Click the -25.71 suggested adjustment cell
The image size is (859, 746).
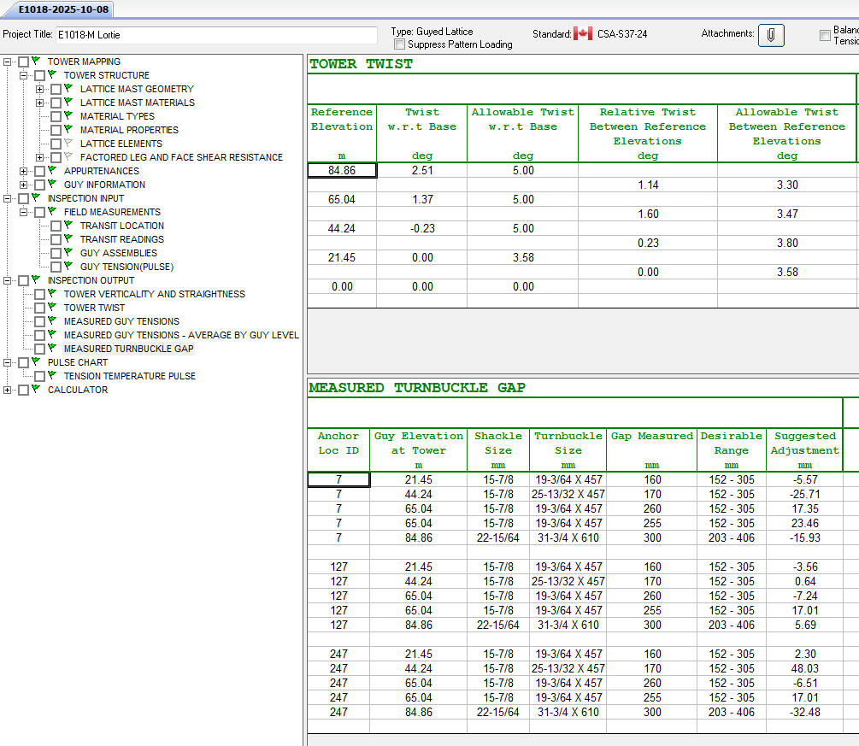805,494
